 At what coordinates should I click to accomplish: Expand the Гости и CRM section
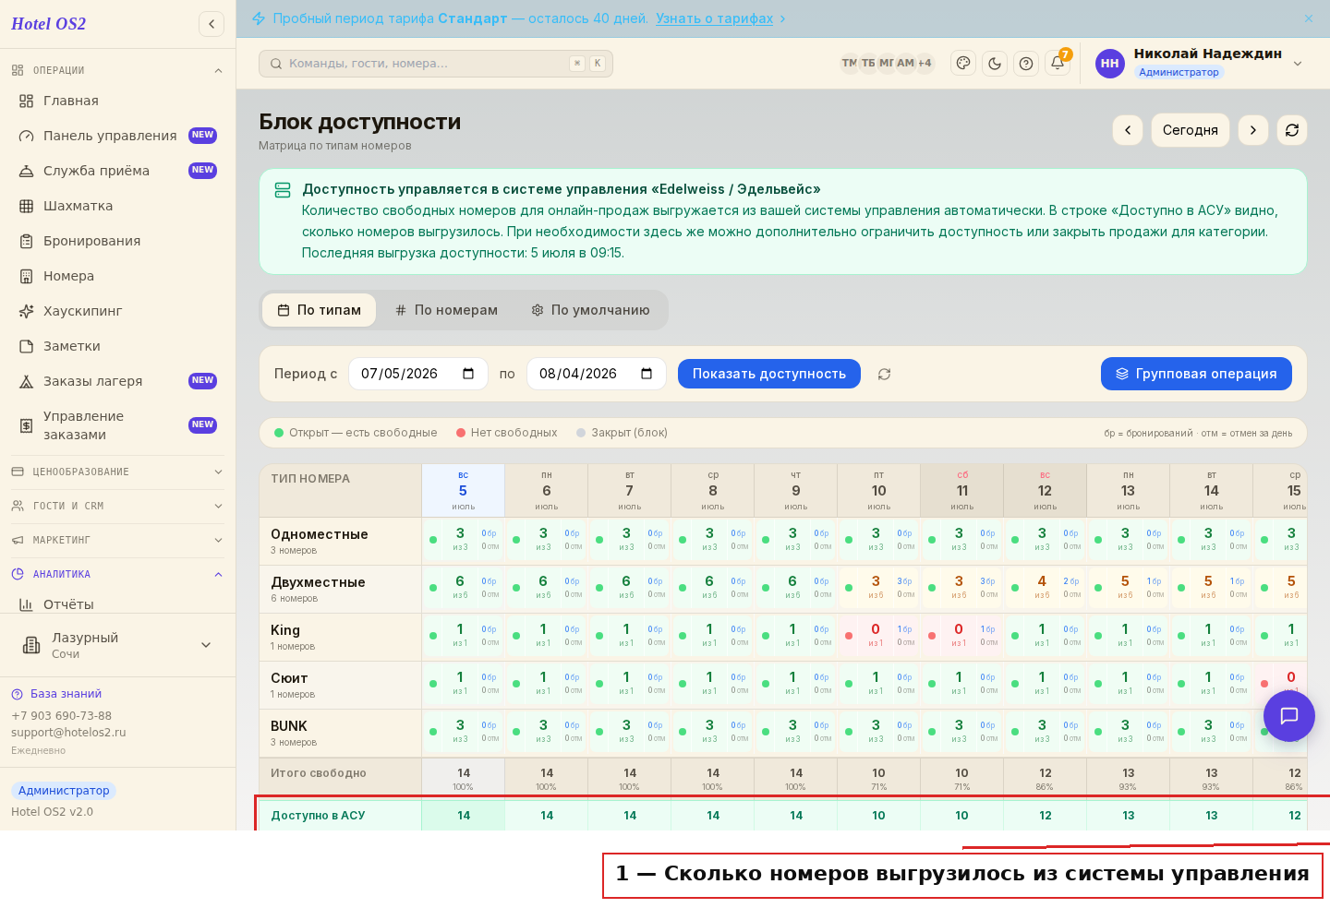pyautogui.click(x=118, y=506)
